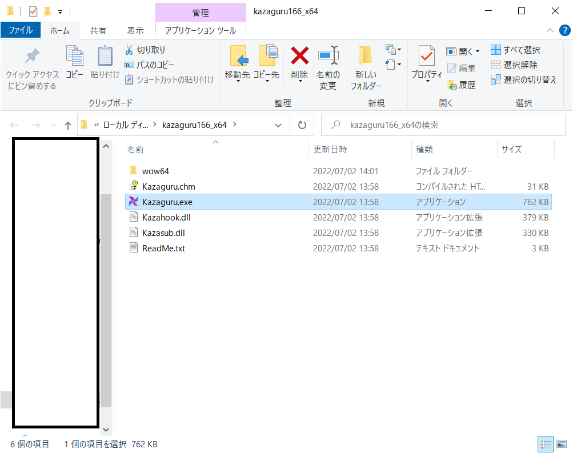The image size is (573, 461).
Task: Refresh the folder view
Action: tap(302, 125)
